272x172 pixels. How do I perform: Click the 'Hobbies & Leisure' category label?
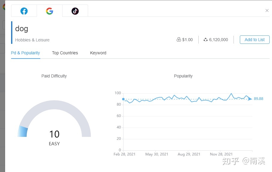(32, 40)
